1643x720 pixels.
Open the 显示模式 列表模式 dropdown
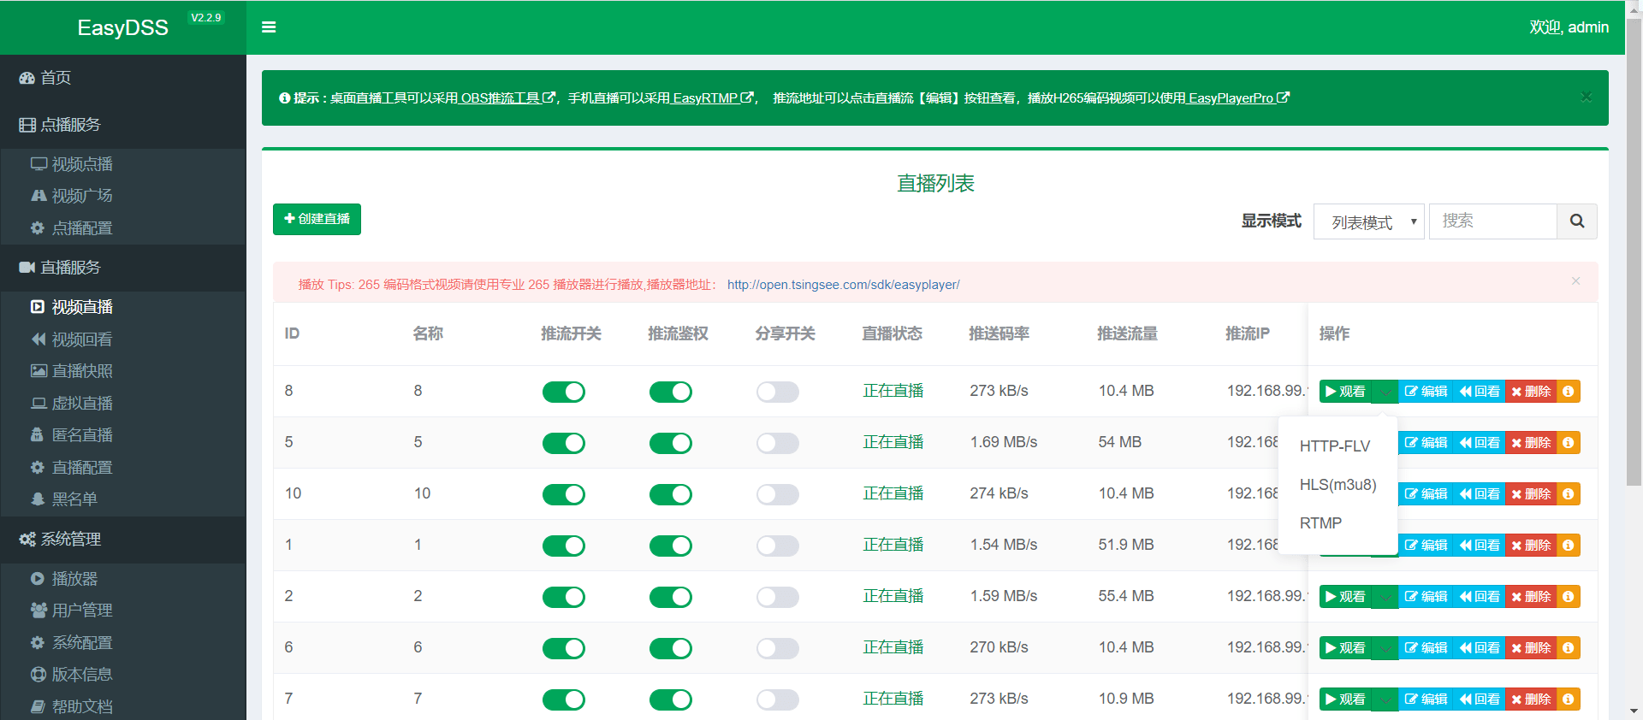[x=1368, y=222]
